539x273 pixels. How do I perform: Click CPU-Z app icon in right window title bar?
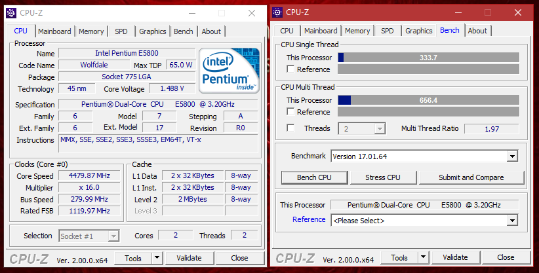(277, 12)
